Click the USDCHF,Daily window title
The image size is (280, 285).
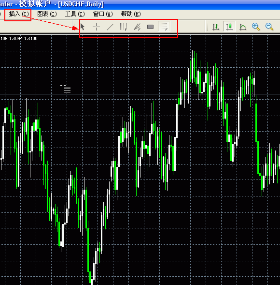coord(81,4)
